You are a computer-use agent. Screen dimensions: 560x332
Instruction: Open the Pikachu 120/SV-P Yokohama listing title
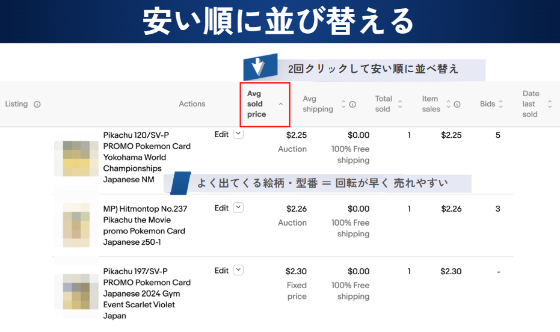pyautogui.click(x=147, y=157)
